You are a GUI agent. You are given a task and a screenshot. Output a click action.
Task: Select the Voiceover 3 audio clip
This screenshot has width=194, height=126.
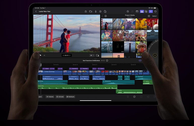[99, 78]
